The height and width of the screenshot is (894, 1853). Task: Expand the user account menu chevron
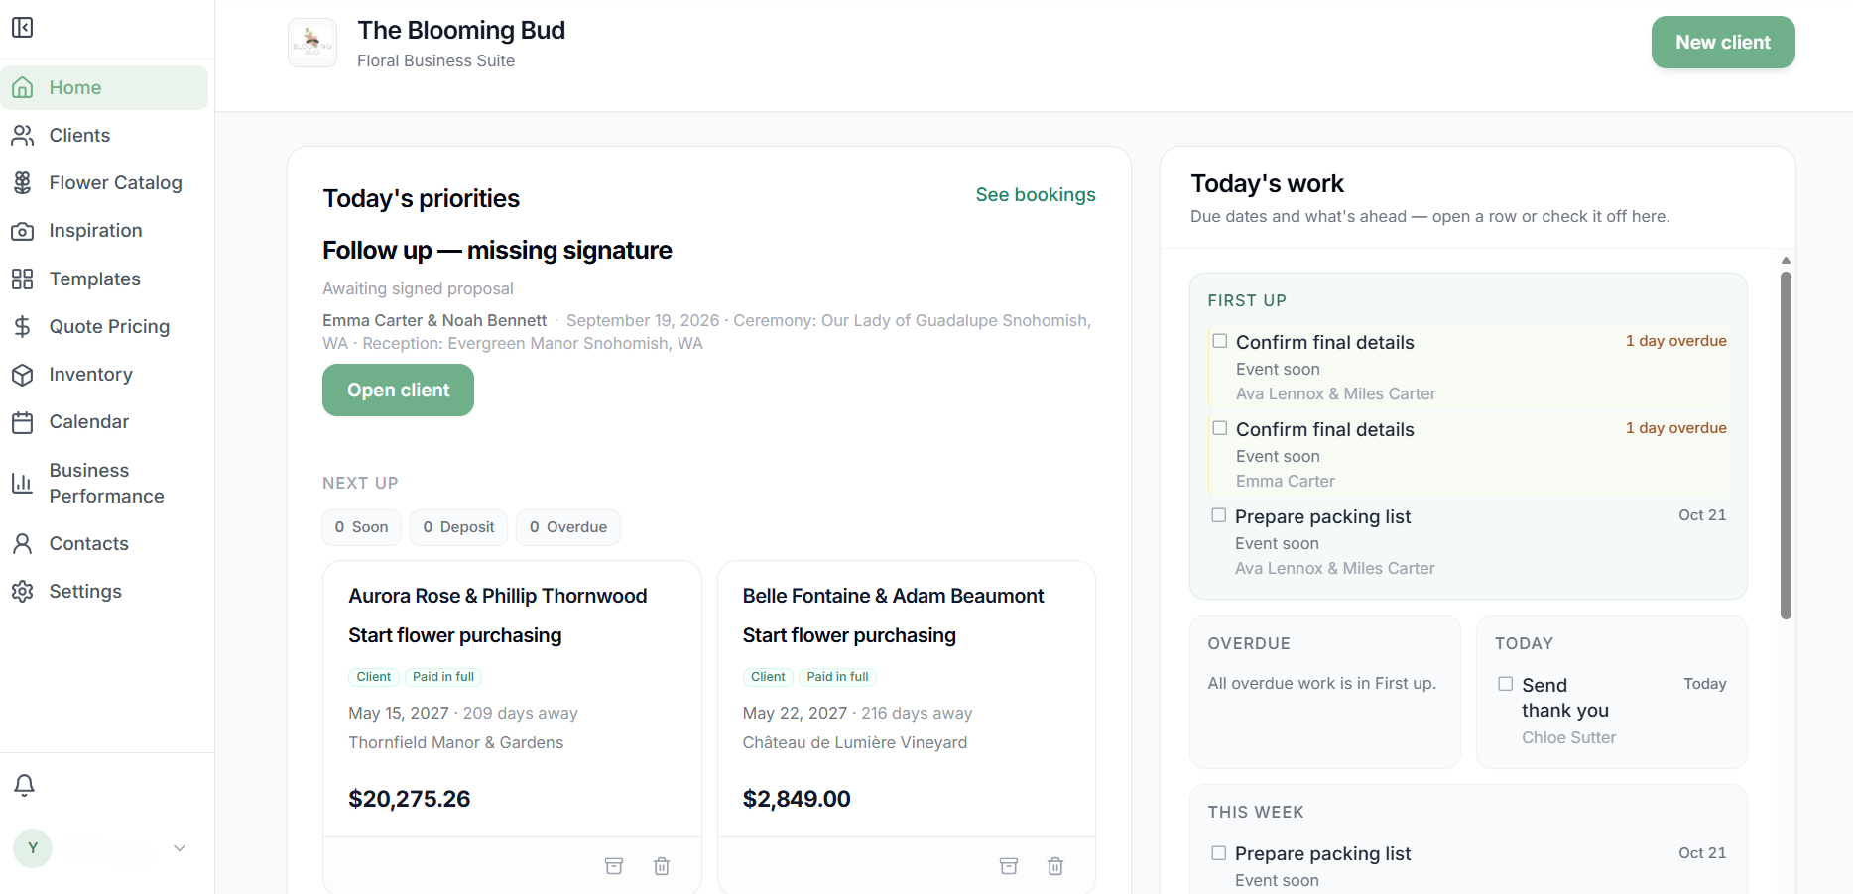coord(180,848)
